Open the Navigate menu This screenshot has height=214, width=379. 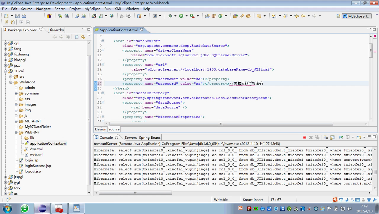[x=44, y=9]
